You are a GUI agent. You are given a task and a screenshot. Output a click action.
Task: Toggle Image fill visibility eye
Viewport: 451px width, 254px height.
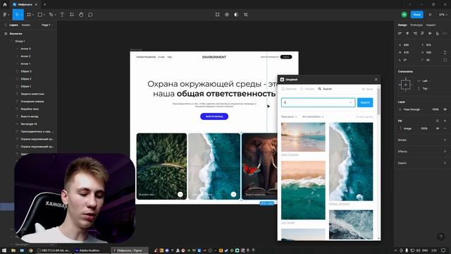click(438, 128)
